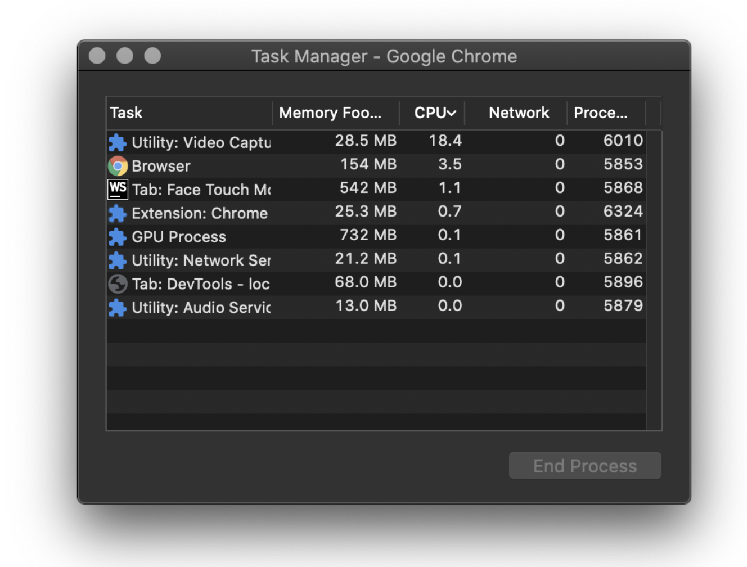Click the Network Service utility puzzle icon

[x=117, y=260]
